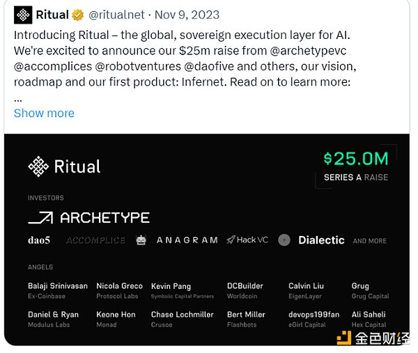Screen dimensions: 418x353
Task: Click the dao5 investor logo
Action: pos(39,240)
